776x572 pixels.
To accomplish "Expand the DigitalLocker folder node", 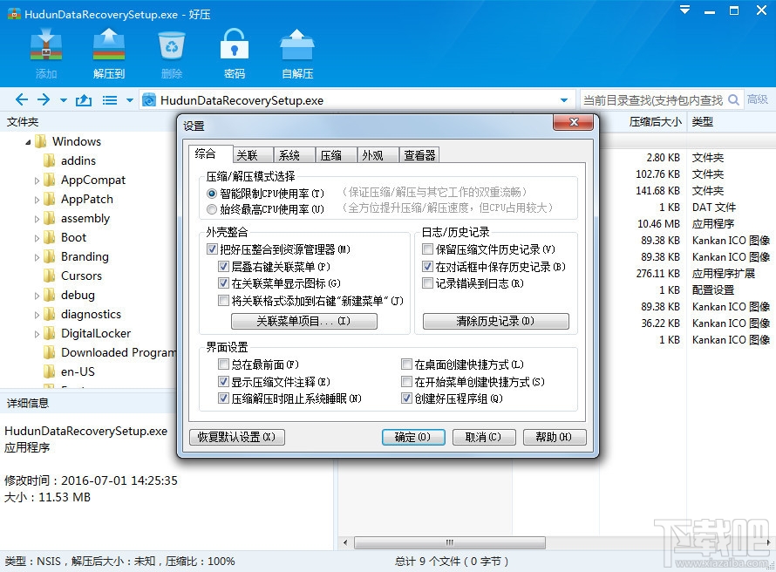I will 37,334.
